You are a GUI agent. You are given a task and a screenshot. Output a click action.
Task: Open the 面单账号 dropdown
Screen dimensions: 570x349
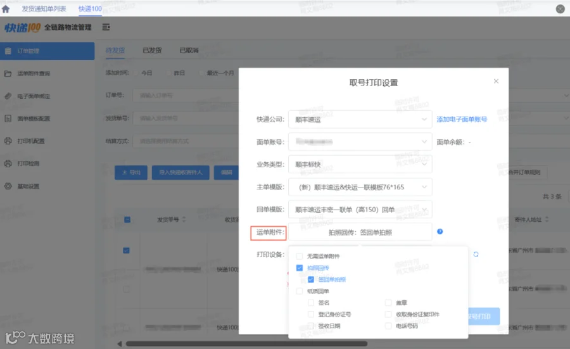point(360,142)
